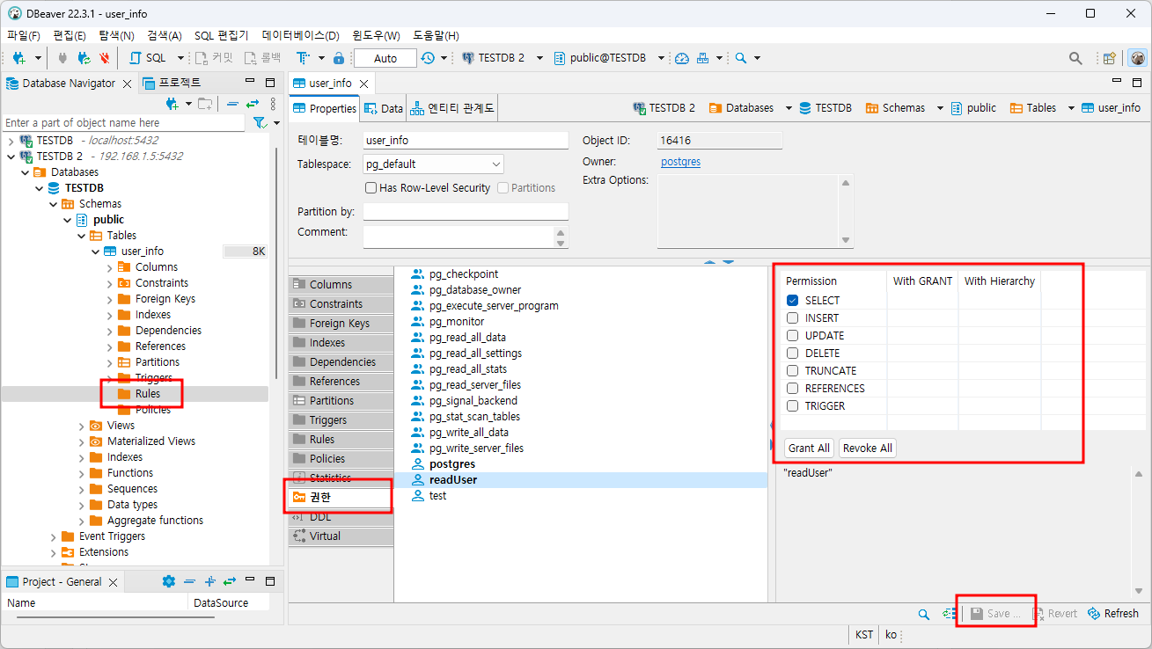Click the Link with Editor icon in Project panel

click(230, 581)
